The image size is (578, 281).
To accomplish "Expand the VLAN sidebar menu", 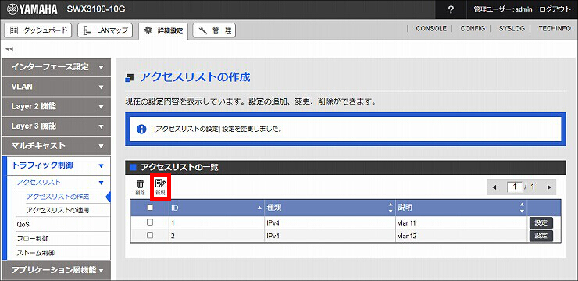I will [x=56, y=87].
